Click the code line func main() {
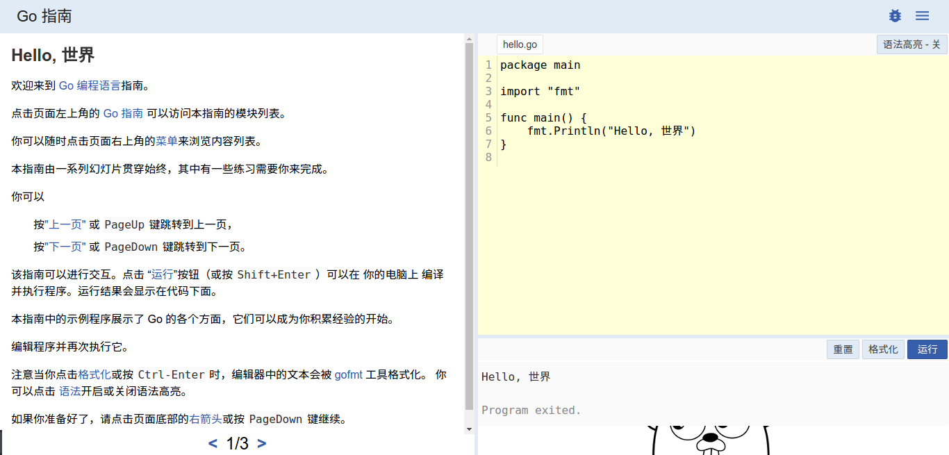The height and width of the screenshot is (455, 949). pyautogui.click(x=544, y=118)
